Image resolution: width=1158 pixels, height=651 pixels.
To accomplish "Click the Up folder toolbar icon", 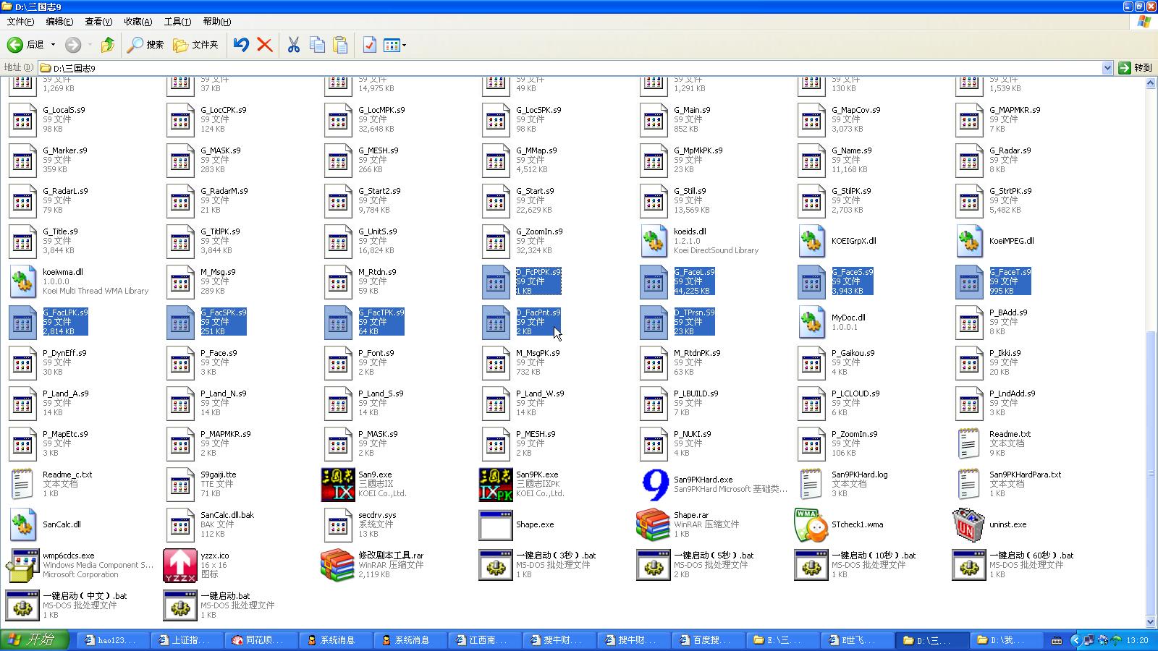I will 107,45.
